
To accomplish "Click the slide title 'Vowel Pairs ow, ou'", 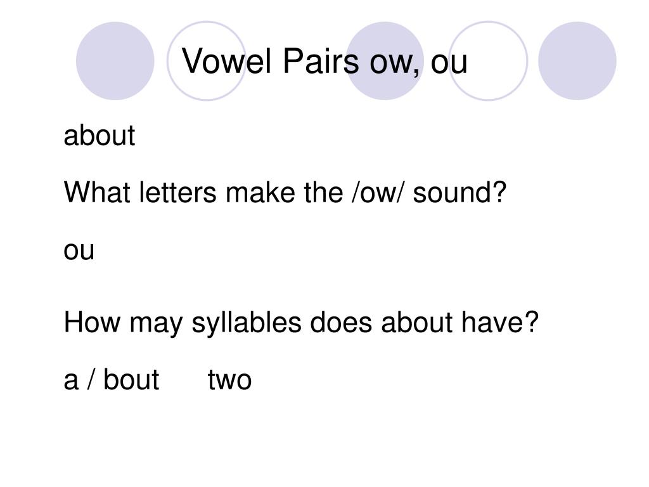I will tap(325, 61).
